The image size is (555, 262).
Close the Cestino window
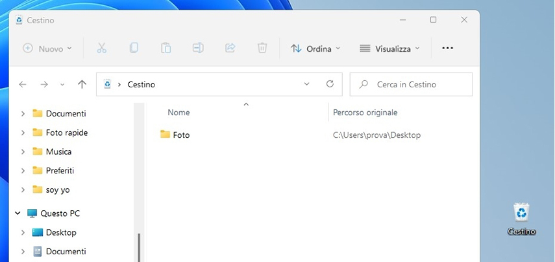(x=464, y=20)
